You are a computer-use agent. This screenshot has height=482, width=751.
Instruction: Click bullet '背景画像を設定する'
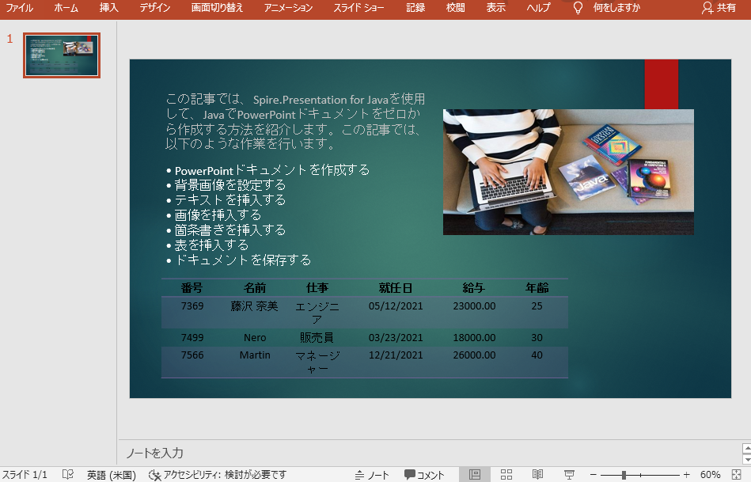tap(229, 185)
